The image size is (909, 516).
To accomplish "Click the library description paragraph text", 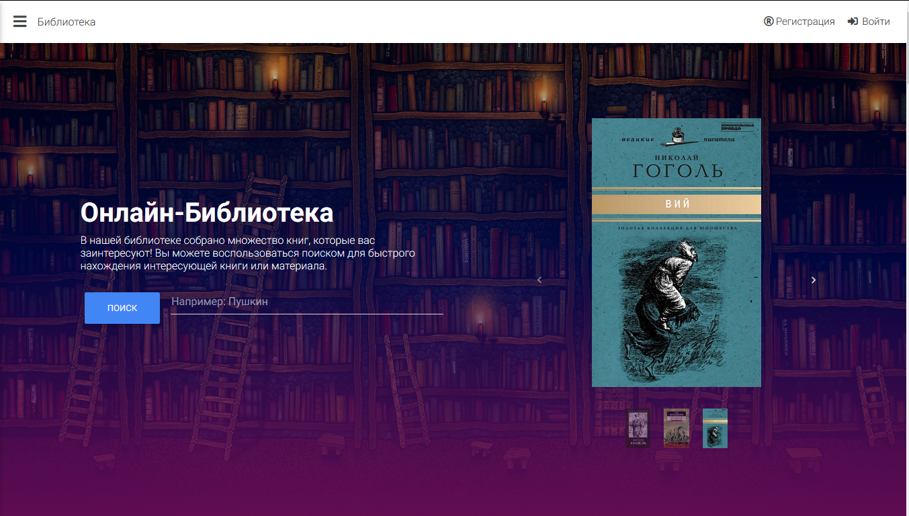I will coord(247,253).
